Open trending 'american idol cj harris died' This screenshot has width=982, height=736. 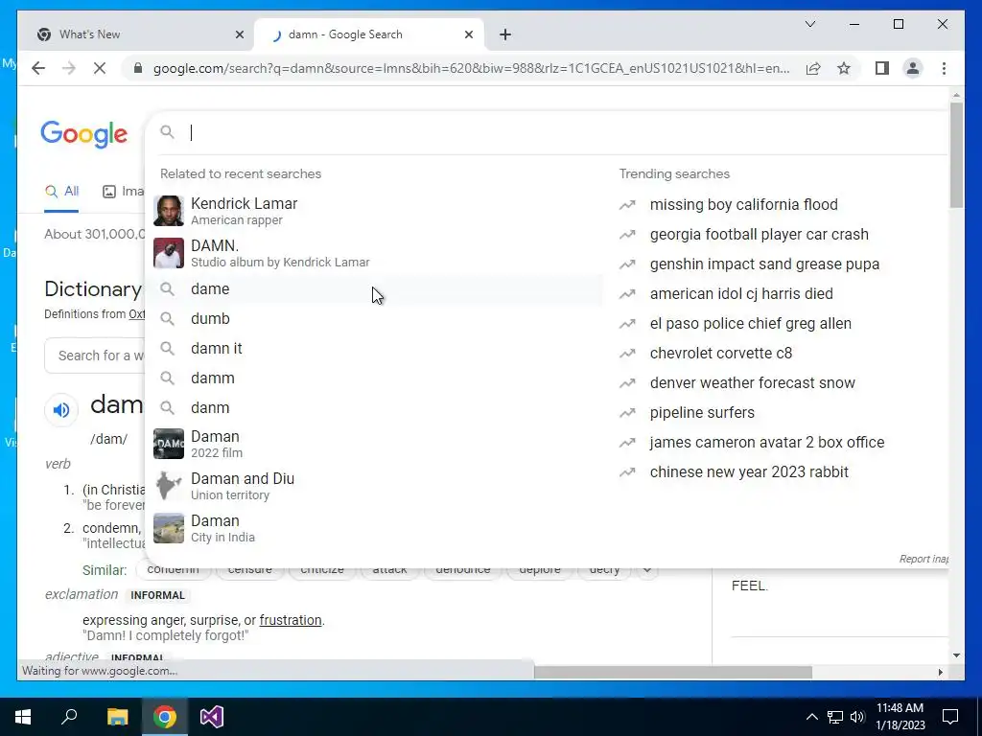tap(741, 293)
